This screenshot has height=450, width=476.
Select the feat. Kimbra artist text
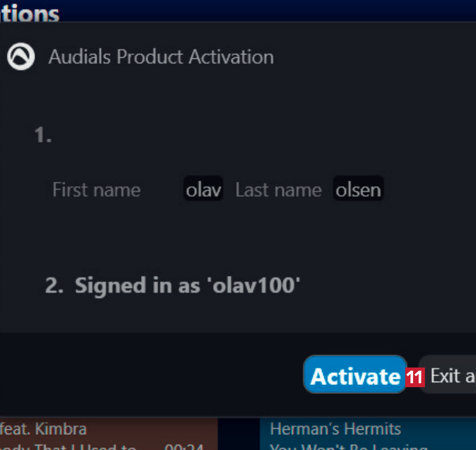click(44, 429)
